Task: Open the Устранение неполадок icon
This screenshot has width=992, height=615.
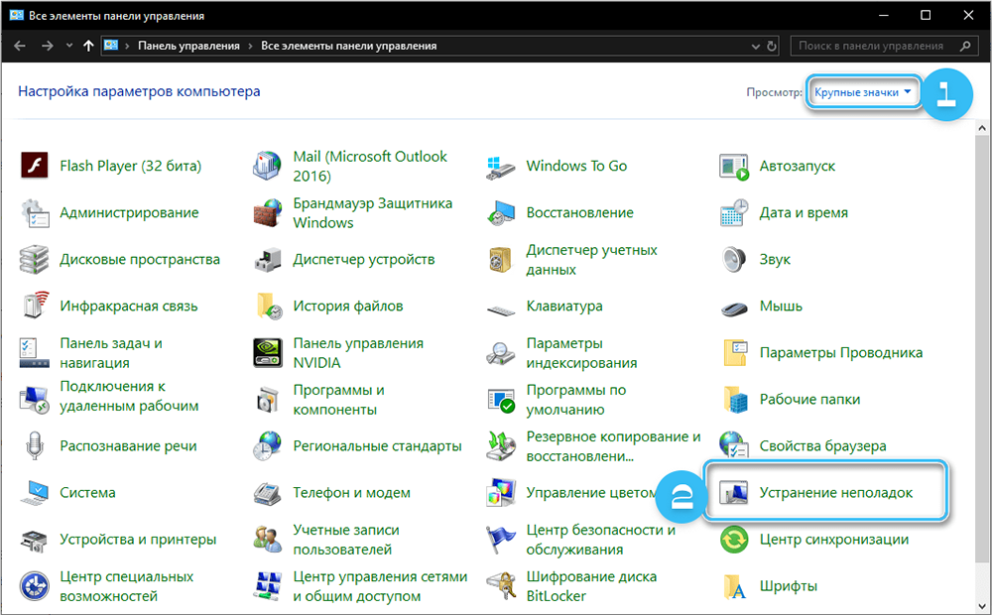Action: (734, 493)
